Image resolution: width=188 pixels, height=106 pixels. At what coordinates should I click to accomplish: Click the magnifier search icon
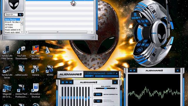point(20,15)
